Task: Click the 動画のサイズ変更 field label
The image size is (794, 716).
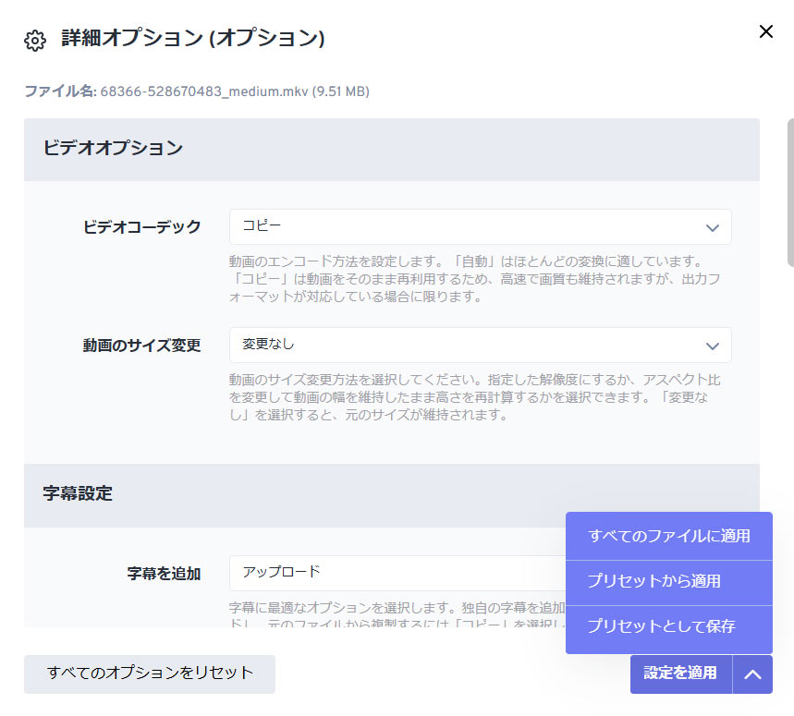Action: pos(141,346)
